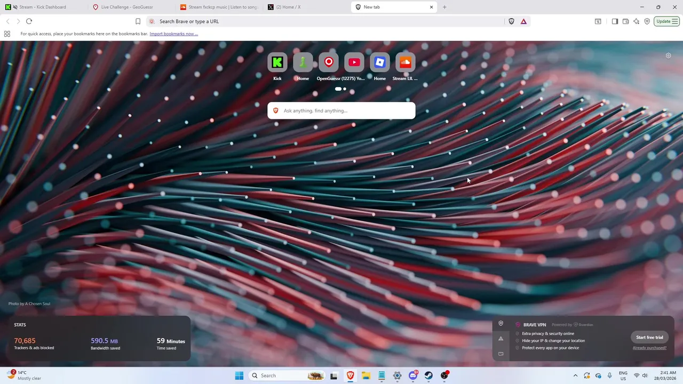Click the Brave Rewards triangle icon
This screenshot has width=683, height=384.
point(523,21)
